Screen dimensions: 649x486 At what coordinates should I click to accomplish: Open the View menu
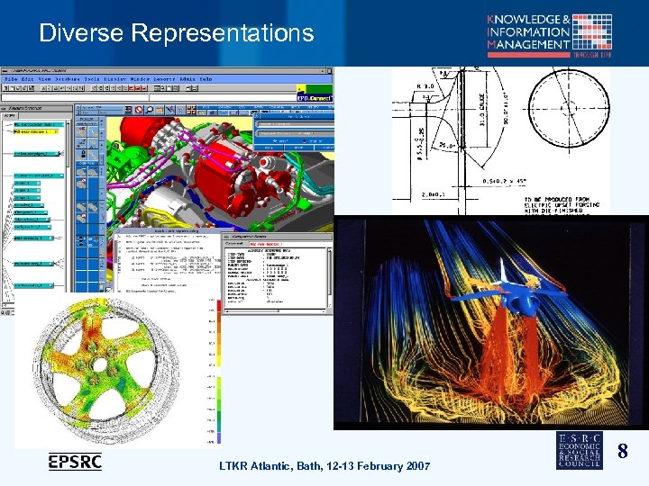click(x=45, y=78)
